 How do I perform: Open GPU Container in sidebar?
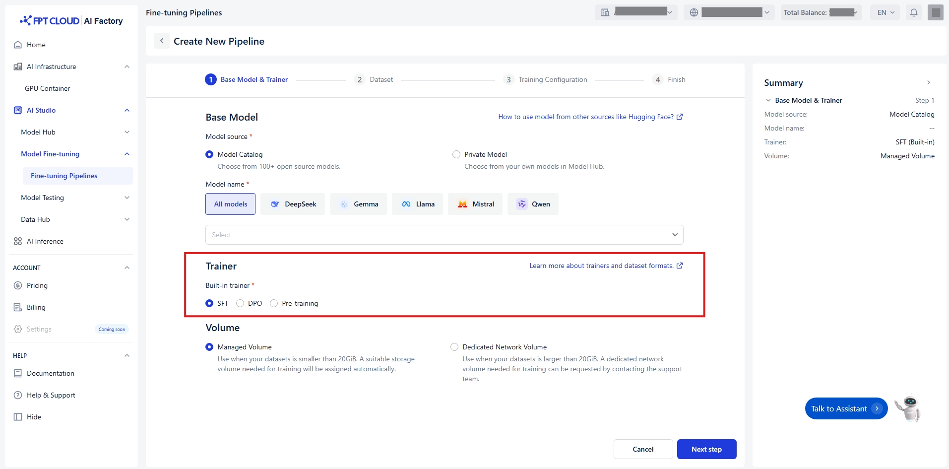[x=47, y=88]
